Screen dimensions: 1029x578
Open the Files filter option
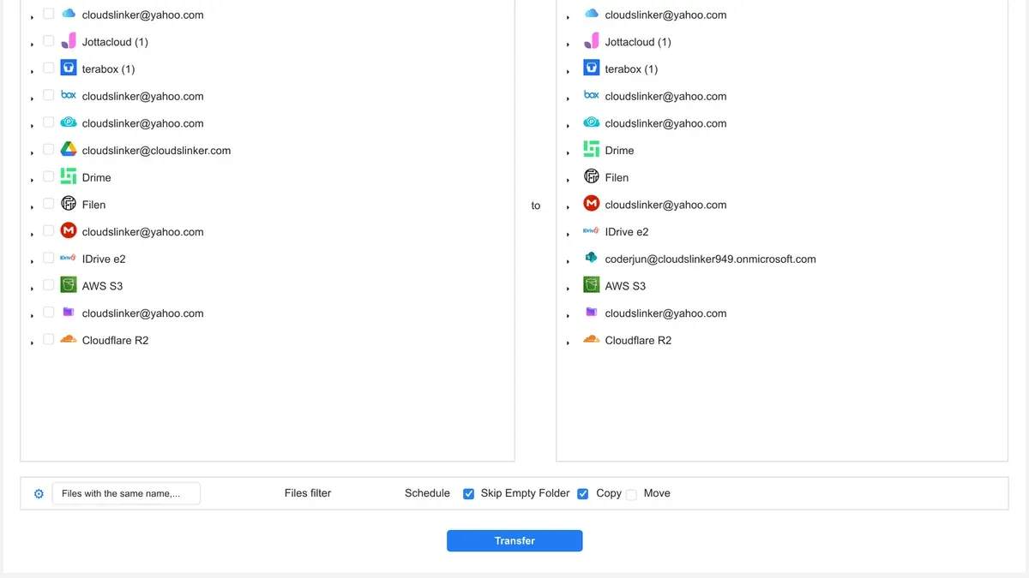point(308,493)
